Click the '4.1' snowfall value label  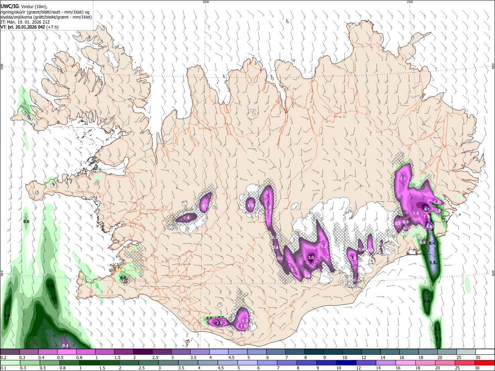427,209
